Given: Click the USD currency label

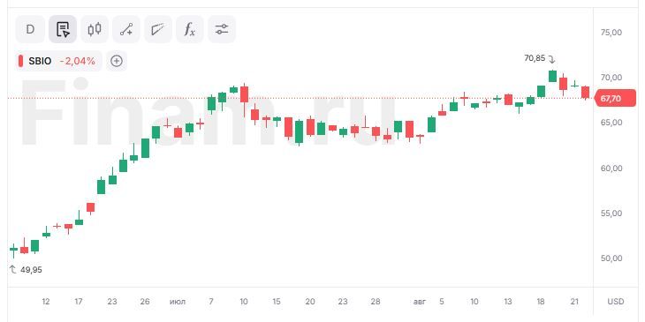Looking at the screenshot, I should pos(615,302).
